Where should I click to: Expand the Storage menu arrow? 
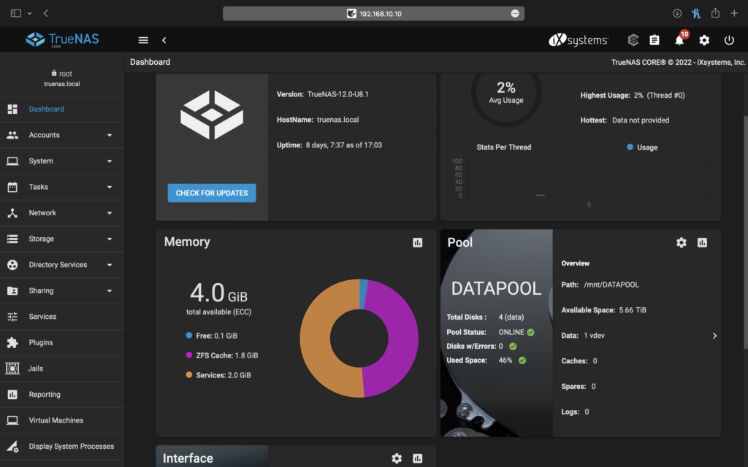coord(110,239)
